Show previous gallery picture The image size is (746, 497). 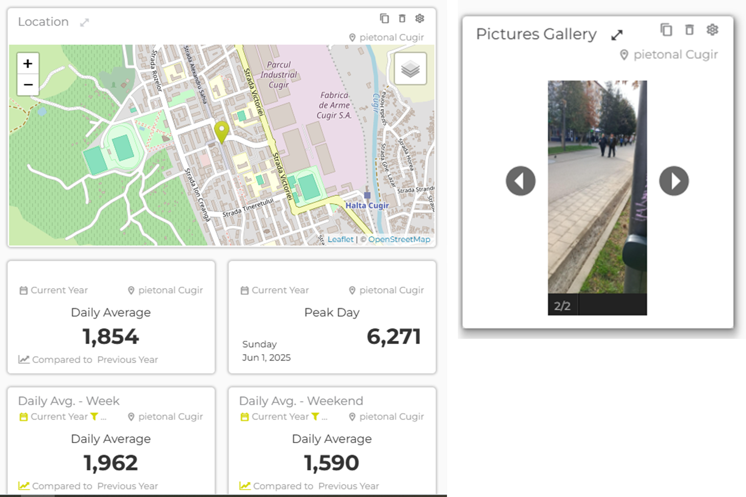click(520, 181)
